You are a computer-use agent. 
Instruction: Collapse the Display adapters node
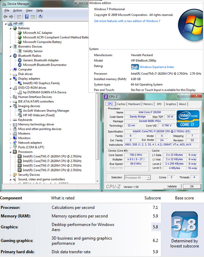point(11,79)
